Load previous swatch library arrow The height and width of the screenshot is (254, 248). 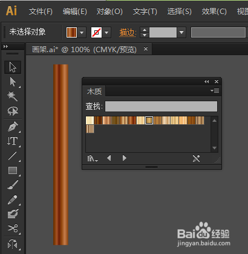pyautogui.click(x=109, y=158)
